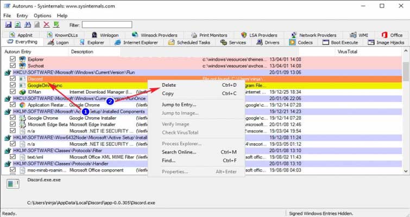The width and height of the screenshot is (410, 217).
Task: Click the Google Chrome Installer entry icon
Action: point(22,118)
